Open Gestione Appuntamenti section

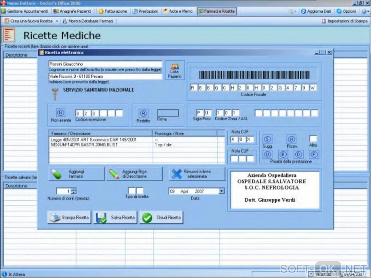point(25,11)
